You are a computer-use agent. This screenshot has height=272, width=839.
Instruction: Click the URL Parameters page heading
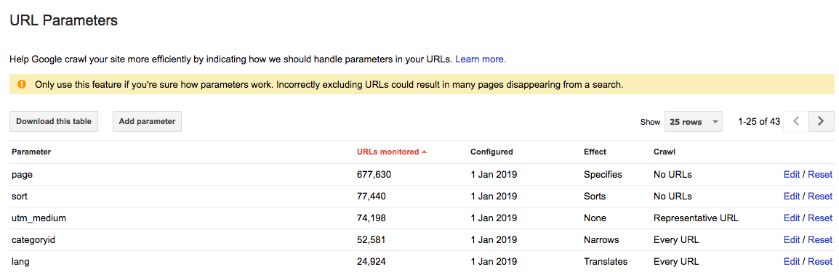pos(64,21)
